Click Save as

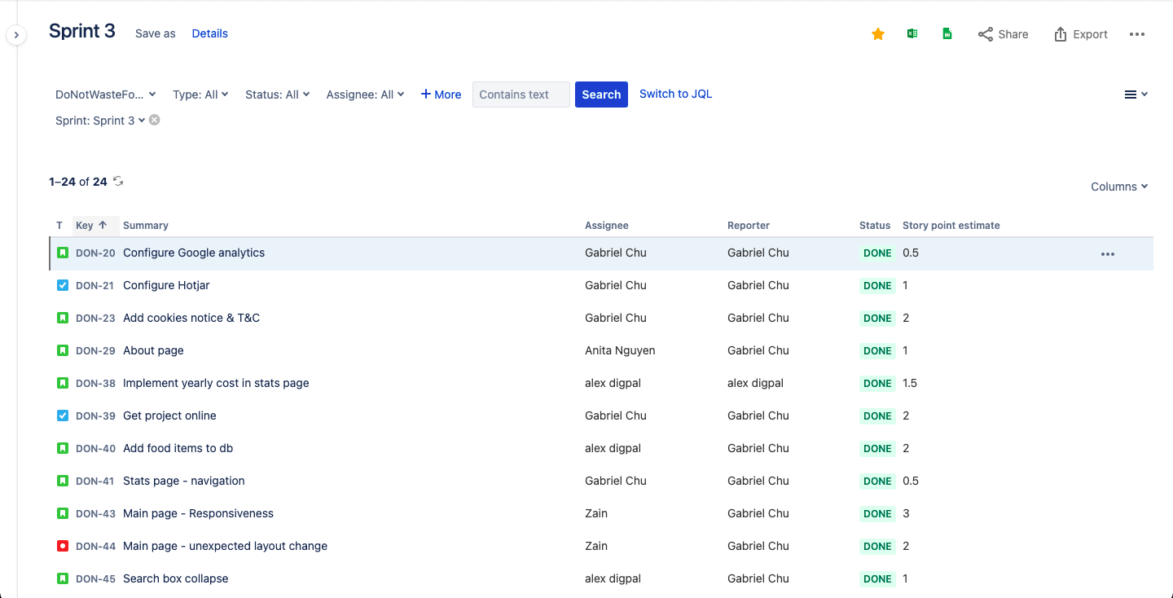pyautogui.click(x=156, y=33)
